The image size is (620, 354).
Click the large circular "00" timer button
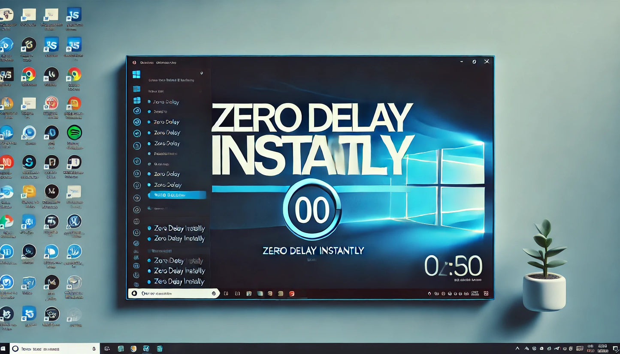coord(312,210)
